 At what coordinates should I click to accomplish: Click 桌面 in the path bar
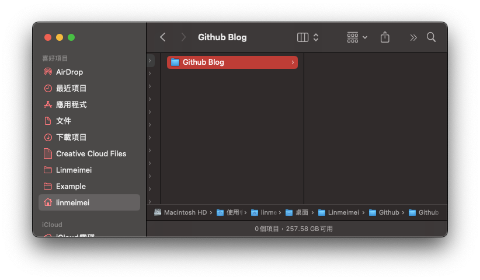297,212
